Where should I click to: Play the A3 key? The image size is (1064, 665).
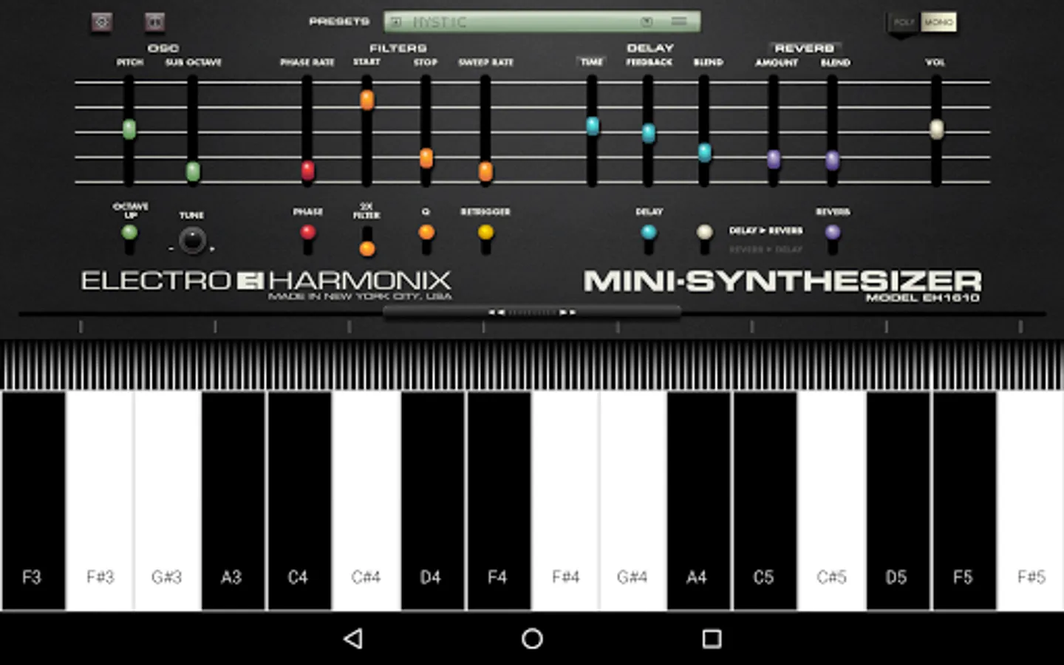pos(233,501)
